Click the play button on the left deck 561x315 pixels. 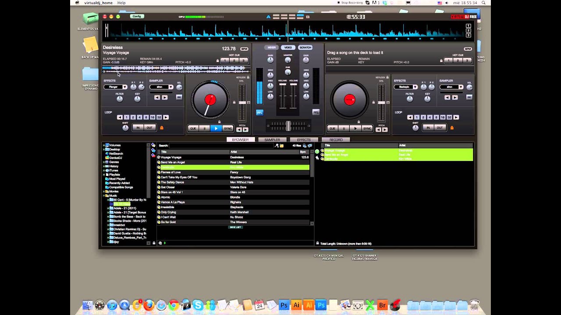tap(216, 129)
